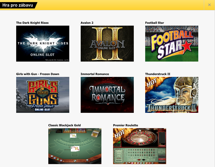
Task: Click the 'Immortal Romance' title text
Action: [95, 74]
